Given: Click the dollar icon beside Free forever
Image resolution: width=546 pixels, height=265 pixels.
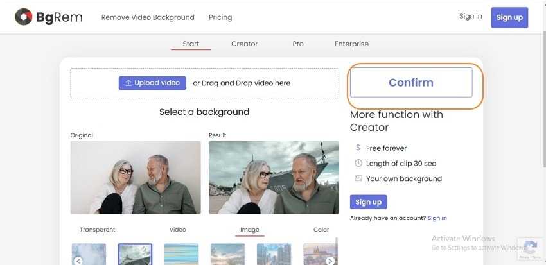Looking at the screenshot, I should [358, 148].
